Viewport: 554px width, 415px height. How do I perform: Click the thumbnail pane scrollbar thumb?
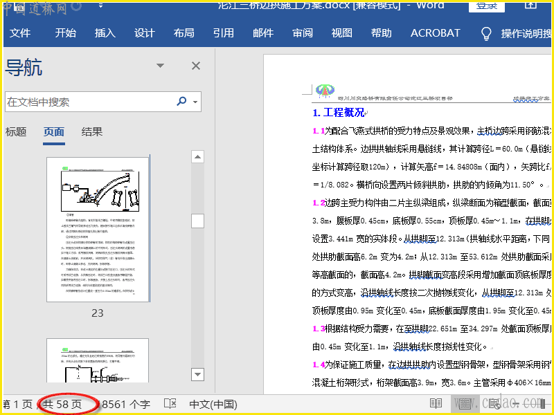197,221
